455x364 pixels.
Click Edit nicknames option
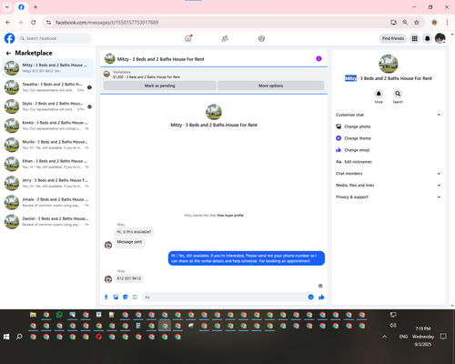[388, 162]
